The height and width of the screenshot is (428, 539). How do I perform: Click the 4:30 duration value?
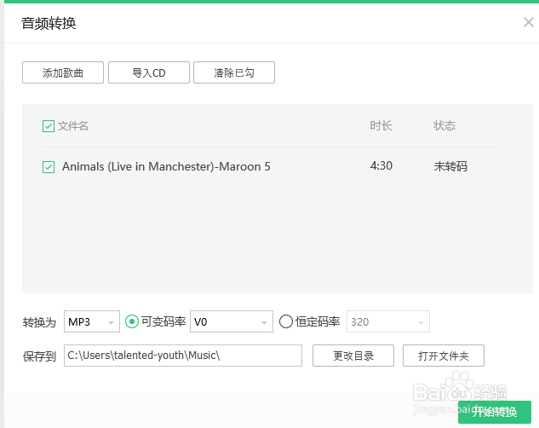[x=381, y=166]
